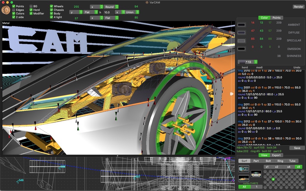The height and width of the screenshot is (191, 306).
Task: Click the hord column header
Action: coord(245,67)
